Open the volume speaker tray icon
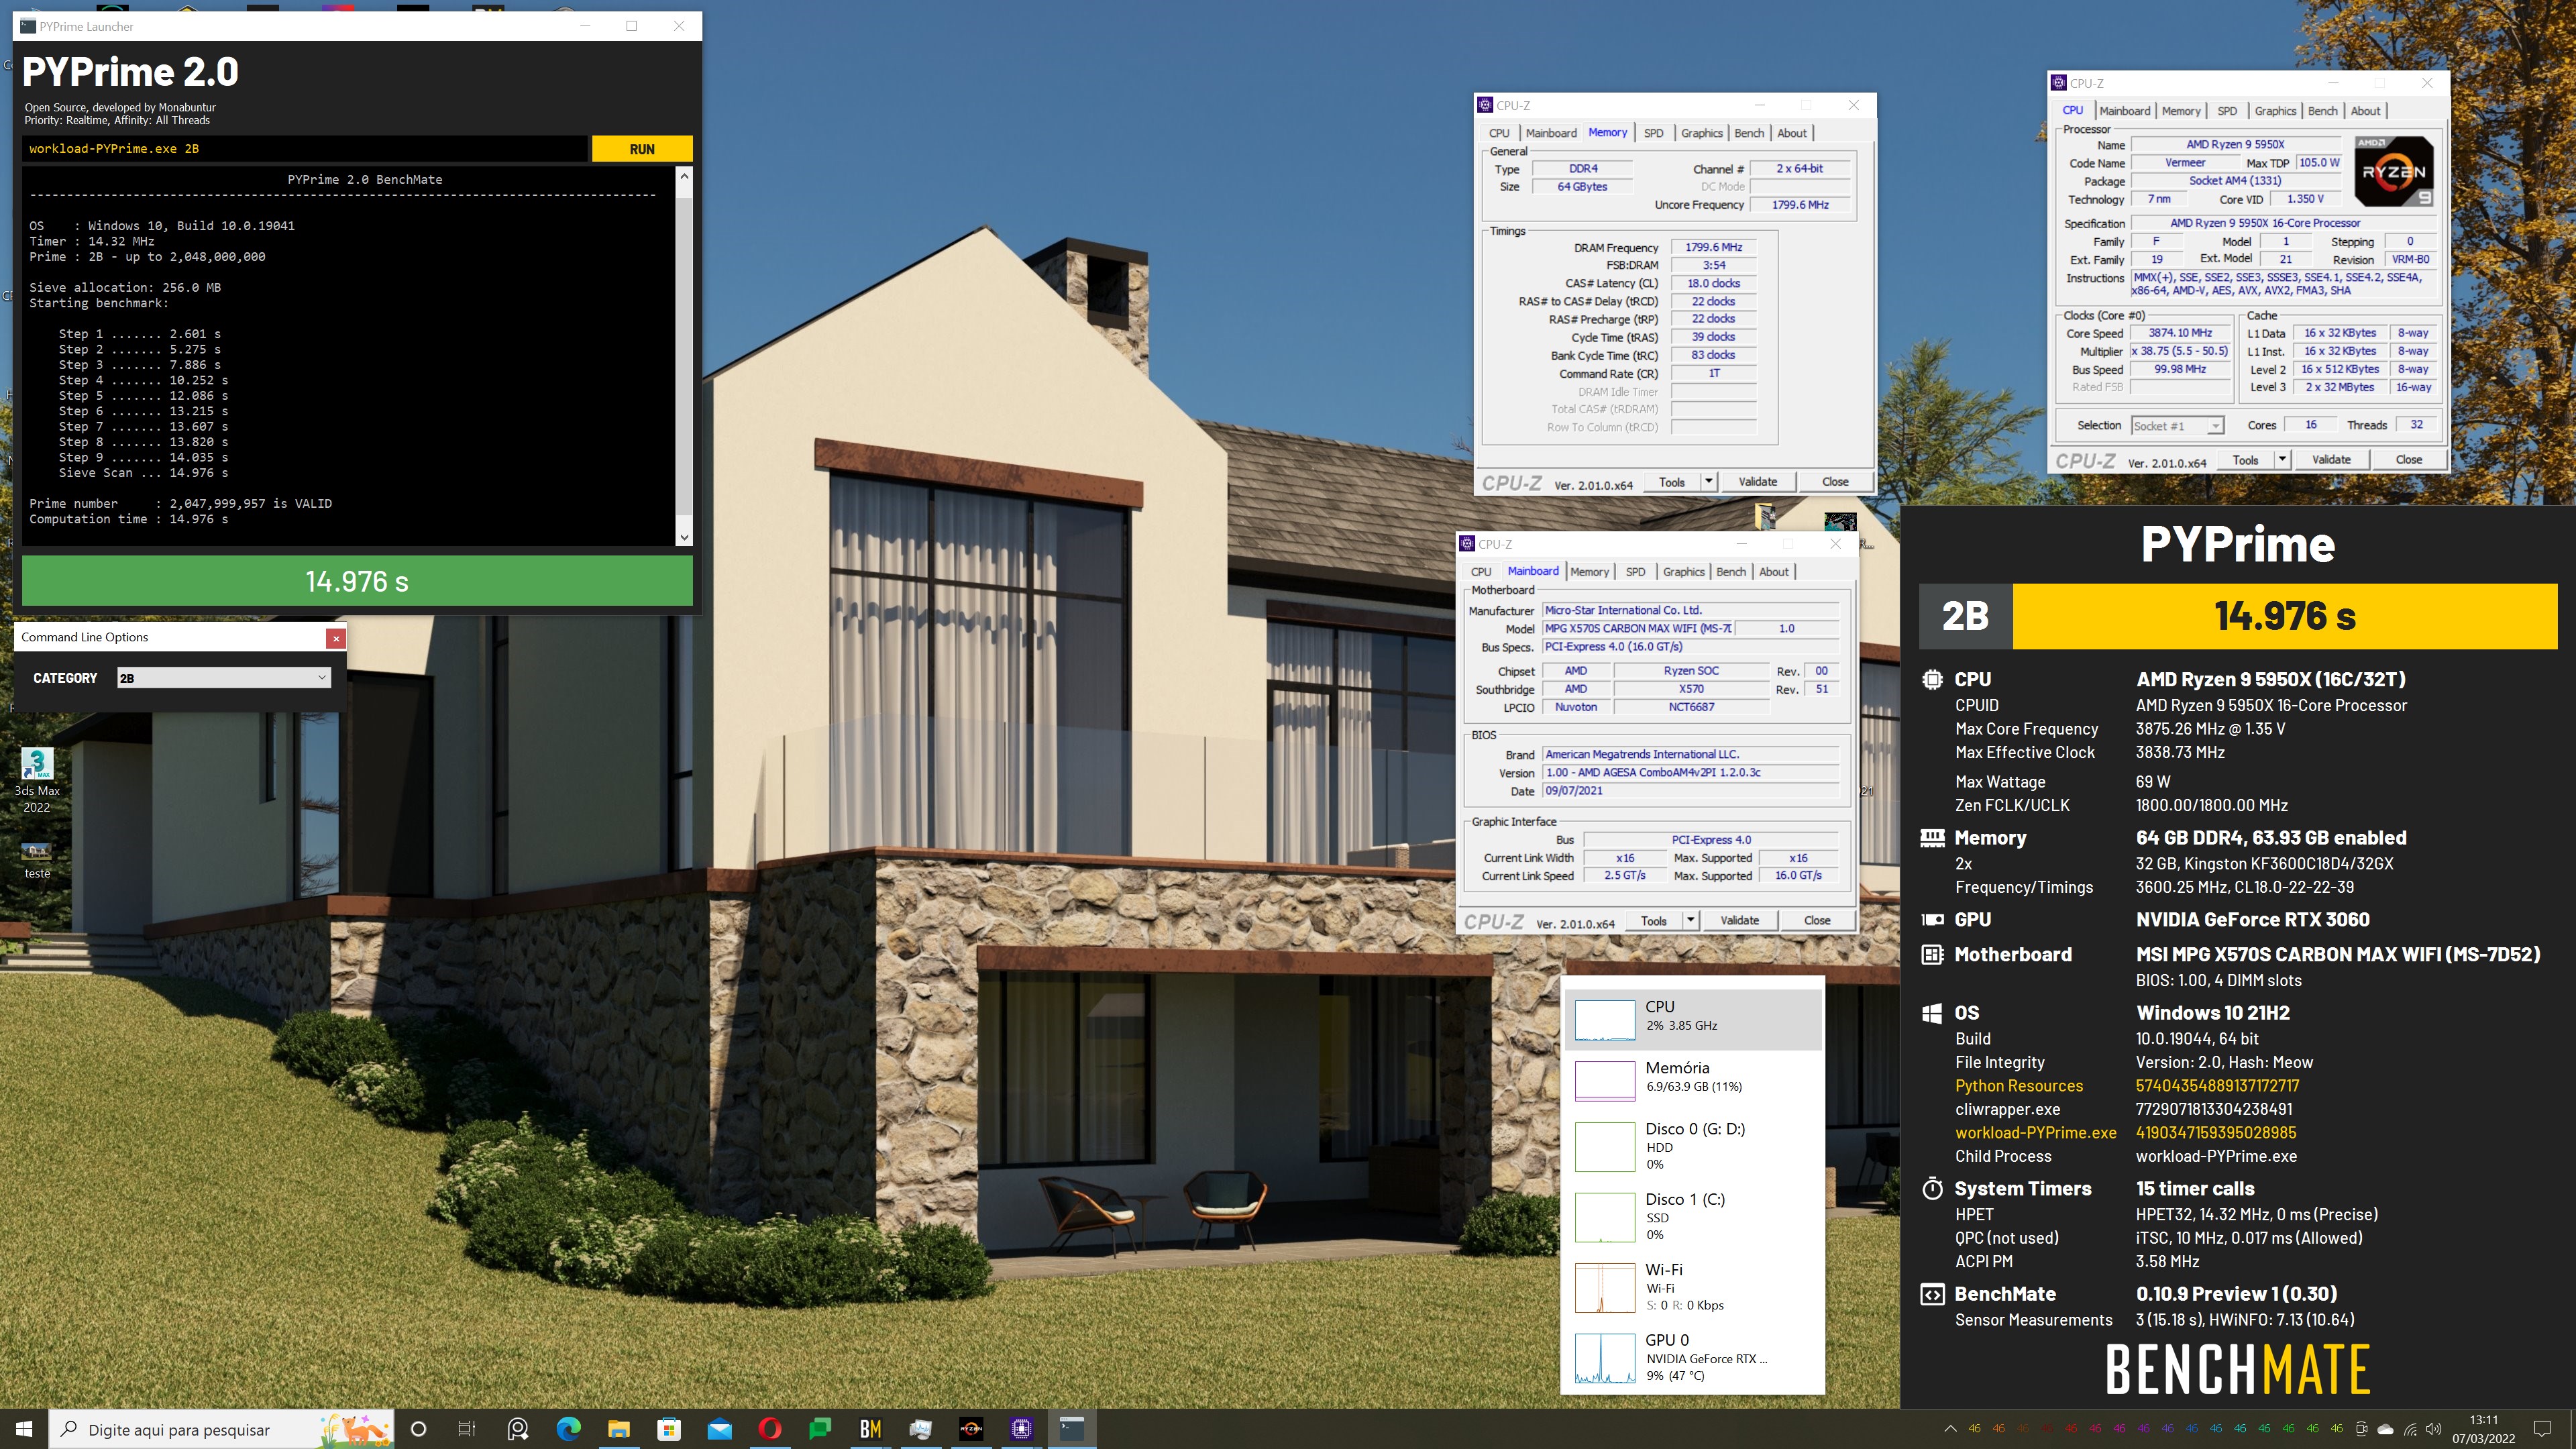Viewport: 2576px width, 1449px height. (x=2434, y=1429)
